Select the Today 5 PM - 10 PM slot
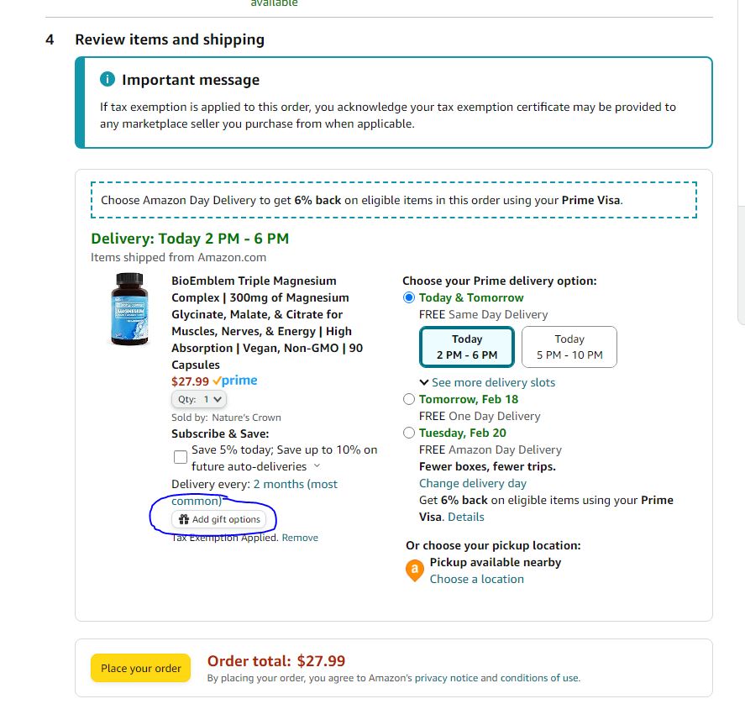The height and width of the screenshot is (704, 745). (569, 346)
